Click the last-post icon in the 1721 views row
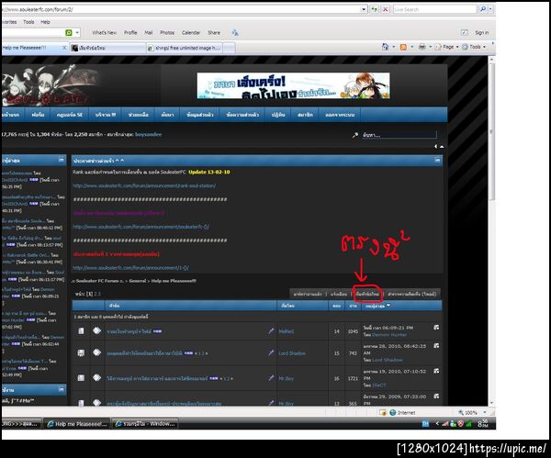The height and width of the screenshot is (458, 551). pyautogui.click(x=436, y=371)
